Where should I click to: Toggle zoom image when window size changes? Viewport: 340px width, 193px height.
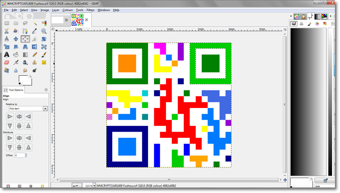click(x=285, y=29)
